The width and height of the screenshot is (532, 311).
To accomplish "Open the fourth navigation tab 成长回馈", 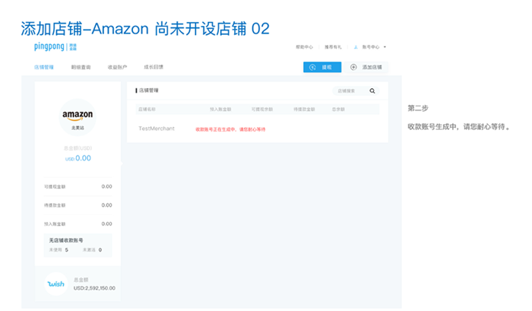I will (x=154, y=67).
